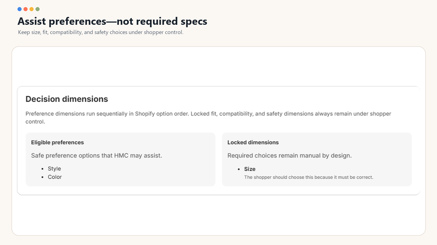437x245 pixels.
Task: Click the red dot at top left
Action: coord(25,9)
